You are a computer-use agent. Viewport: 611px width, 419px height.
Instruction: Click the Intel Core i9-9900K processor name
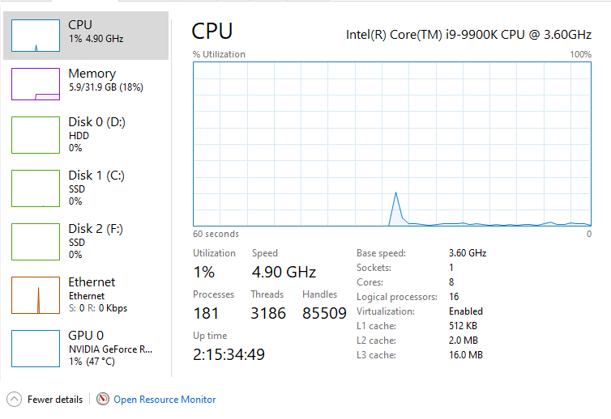[x=468, y=35]
